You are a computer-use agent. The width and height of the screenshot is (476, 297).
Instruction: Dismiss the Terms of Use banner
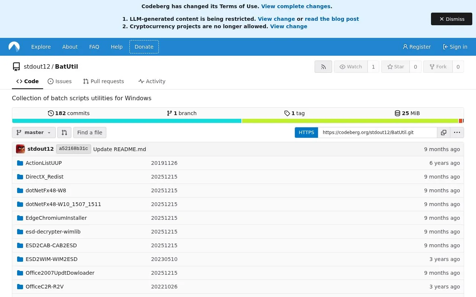451,19
